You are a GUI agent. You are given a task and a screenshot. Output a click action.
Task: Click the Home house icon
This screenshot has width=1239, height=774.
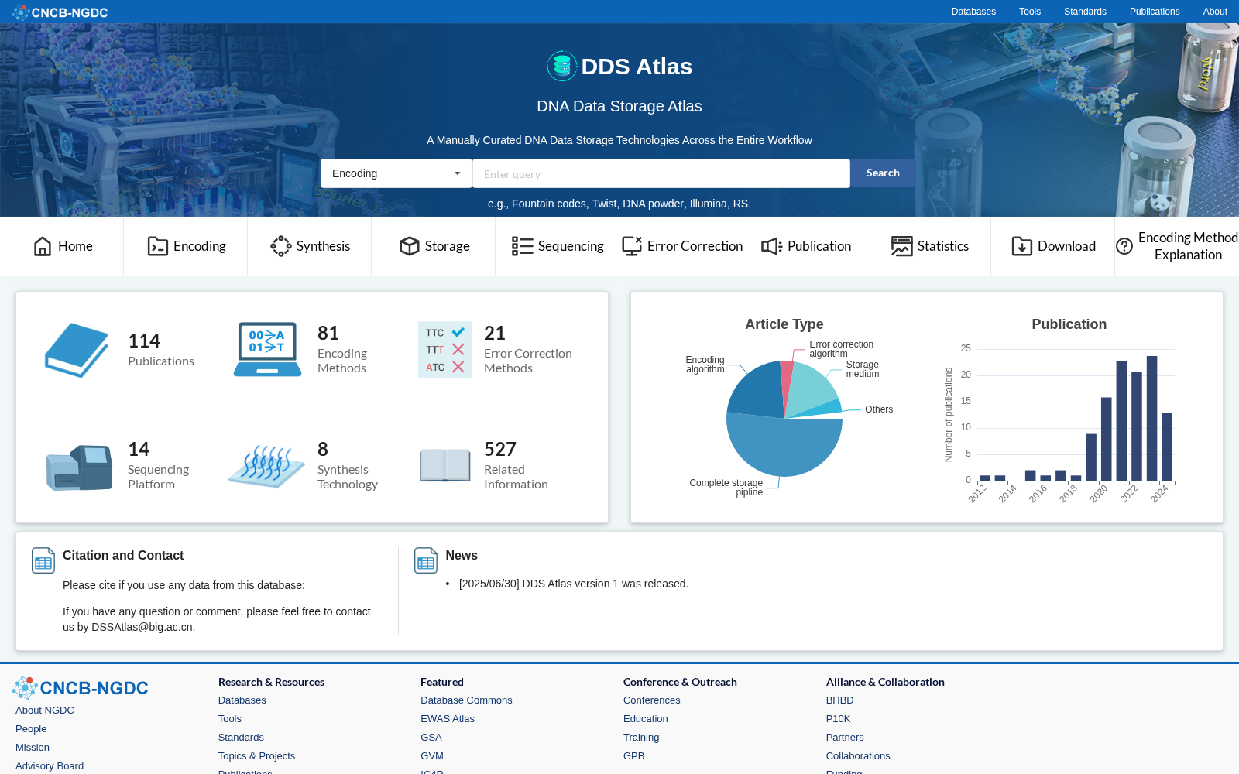(43, 246)
